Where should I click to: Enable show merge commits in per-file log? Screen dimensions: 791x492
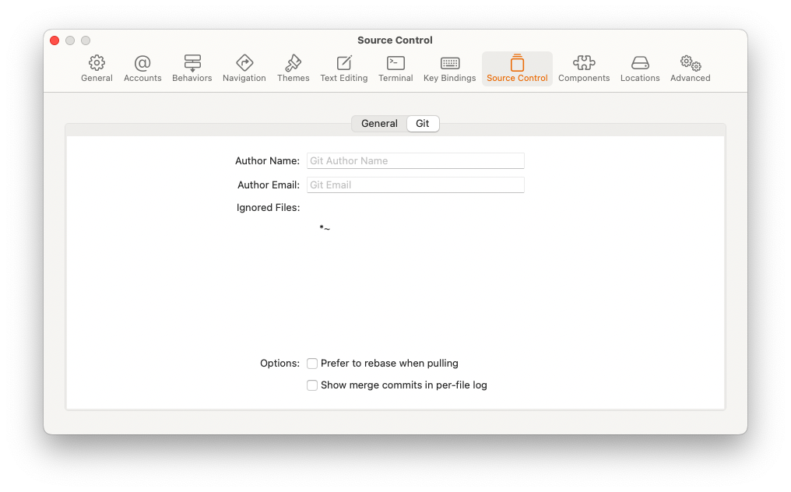(312, 385)
